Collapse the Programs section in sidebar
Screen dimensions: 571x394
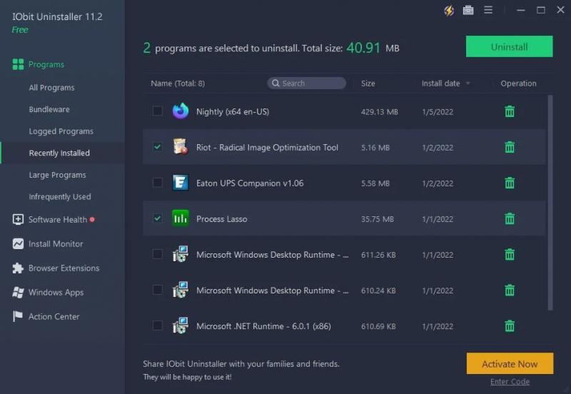point(46,65)
